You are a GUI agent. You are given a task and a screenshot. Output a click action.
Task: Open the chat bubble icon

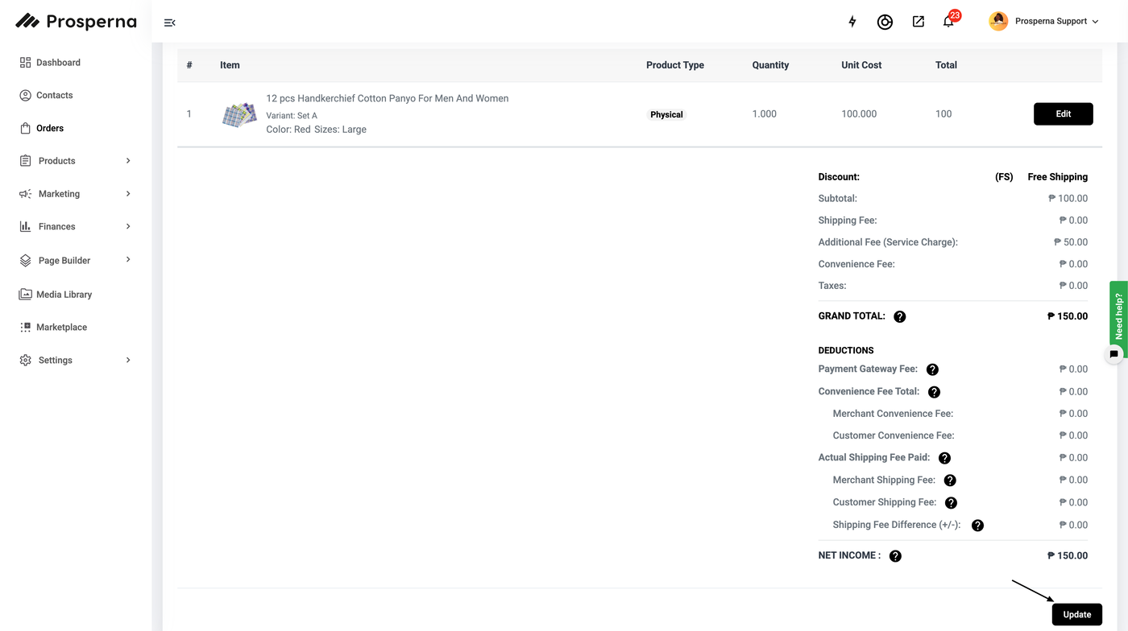tap(1113, 354)
